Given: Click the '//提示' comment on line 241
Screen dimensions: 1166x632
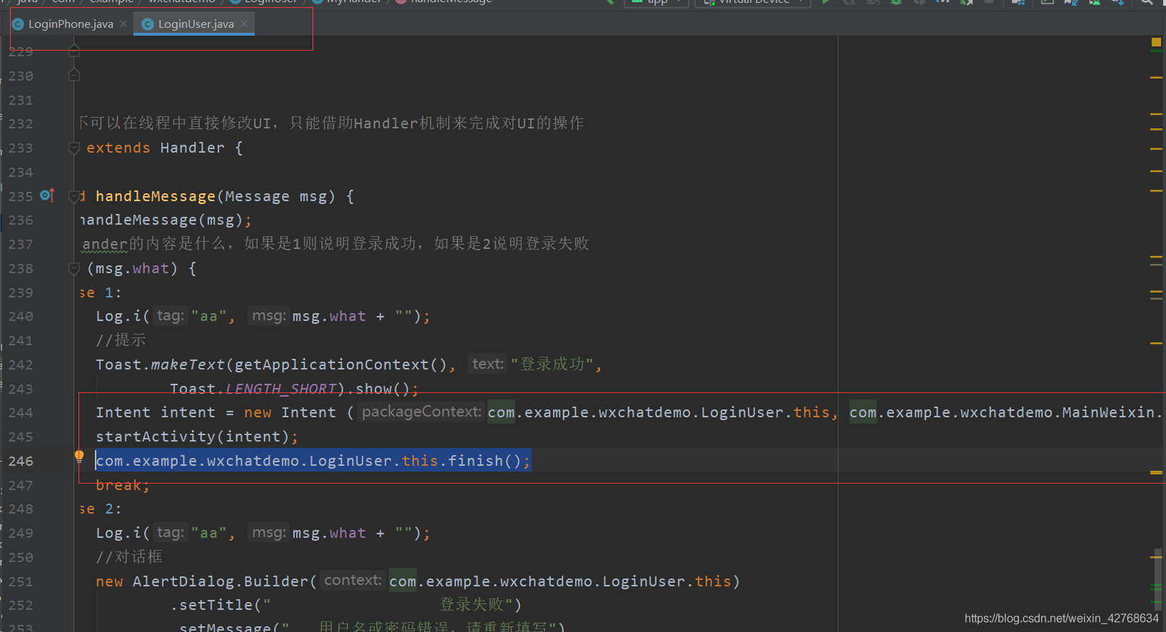Looking at the screenshot, I should [x=121, y=340].
